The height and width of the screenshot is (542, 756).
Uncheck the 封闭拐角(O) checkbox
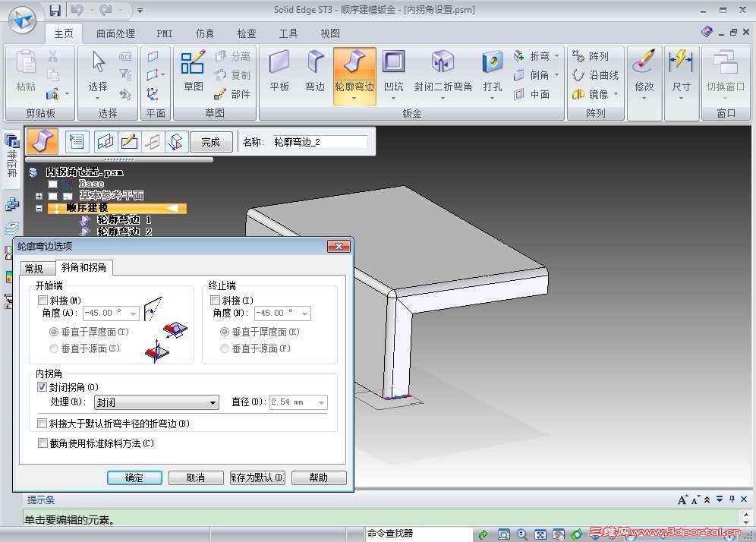(x=42, y=386)
